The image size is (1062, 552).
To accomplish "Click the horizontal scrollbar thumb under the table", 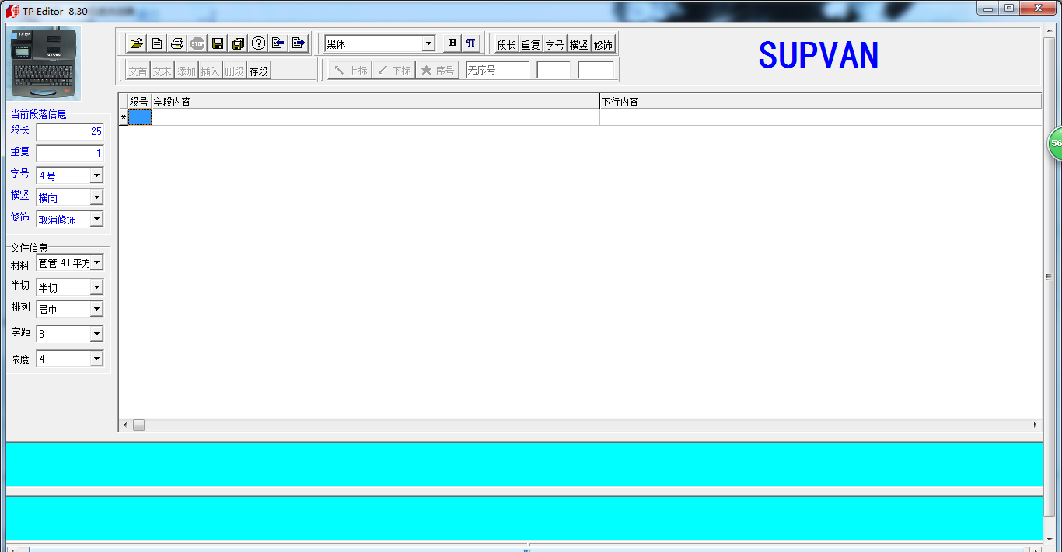I will tap(138, 425).
